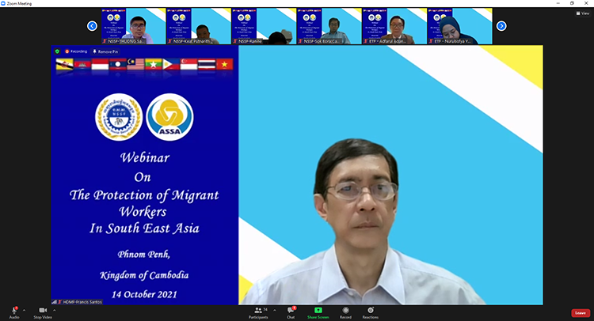
Task: Open the View layout menu
Action: pyautogui.click(x=583, y=13)
